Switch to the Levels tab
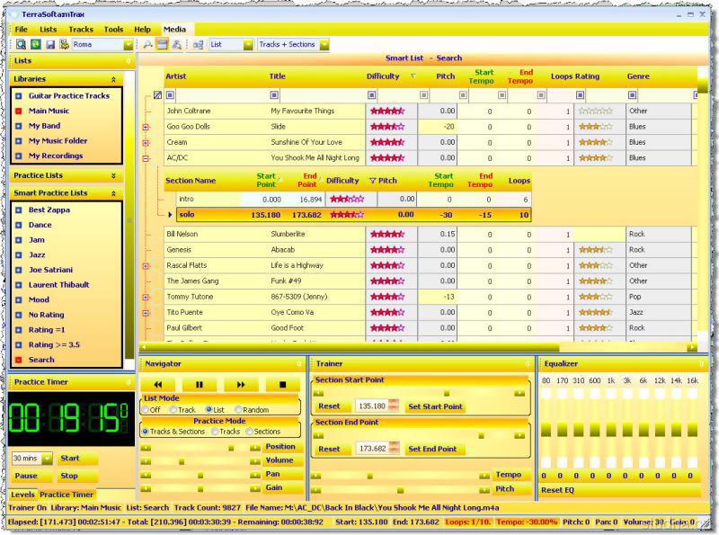The height and width of the screenshot is (535, 719). (x=22, y=495)
